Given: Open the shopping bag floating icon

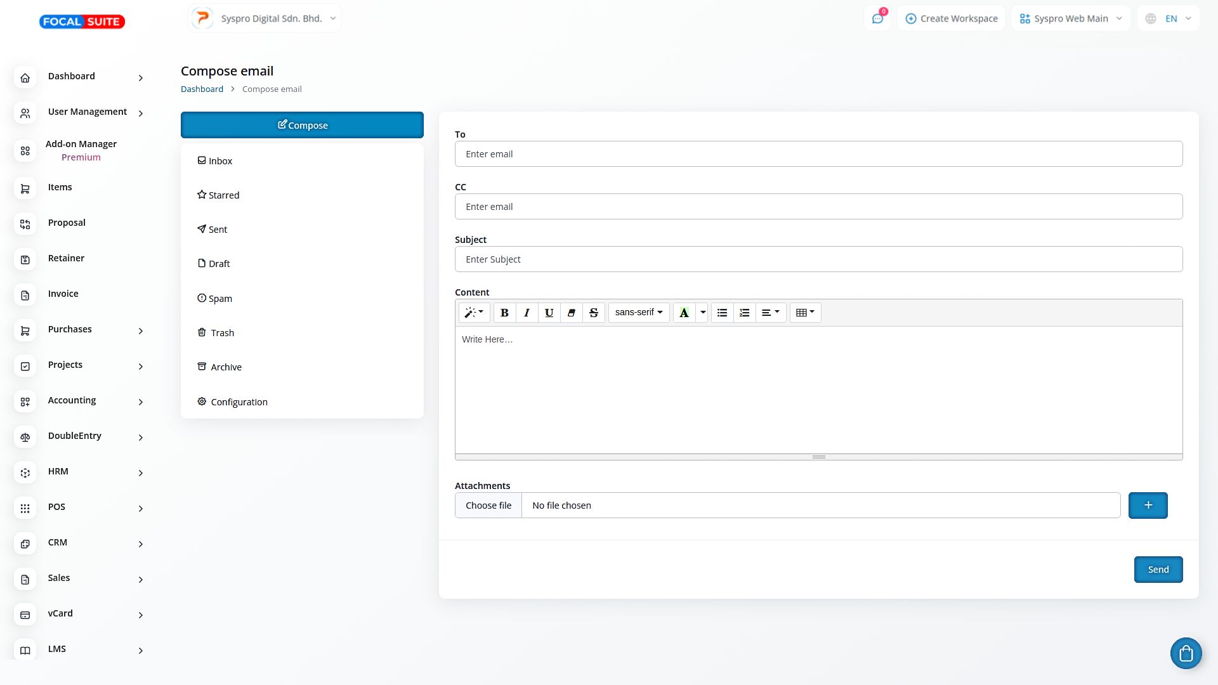Looking at the screenshot, I should click(1186, 653).
